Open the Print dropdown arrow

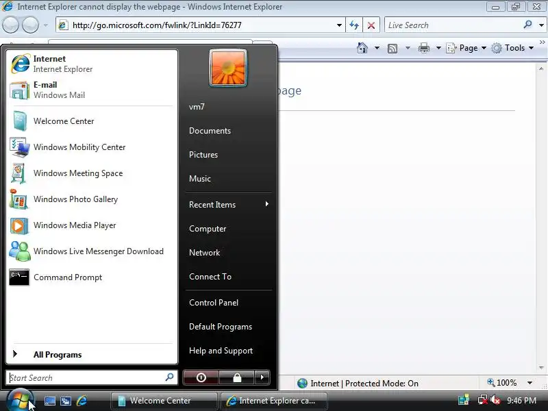[x=438, y=48]
